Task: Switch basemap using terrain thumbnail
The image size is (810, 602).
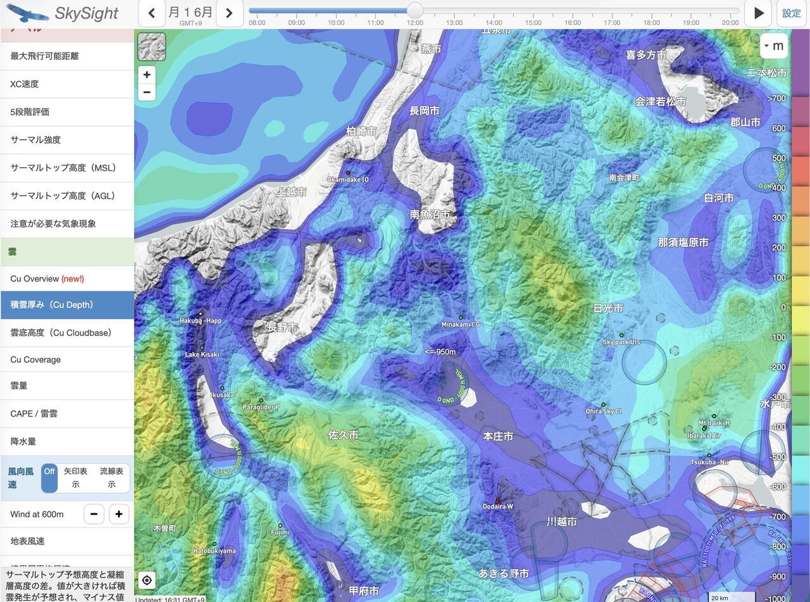Action: click(x=152, y=47)
